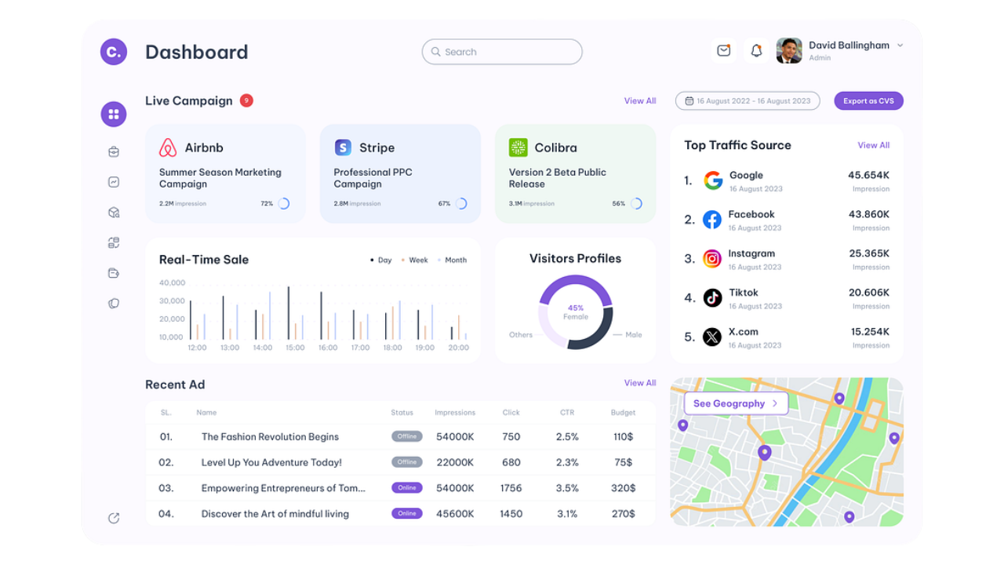Click the Export as CVS button
1004x565 pixels.
point(868,101)
